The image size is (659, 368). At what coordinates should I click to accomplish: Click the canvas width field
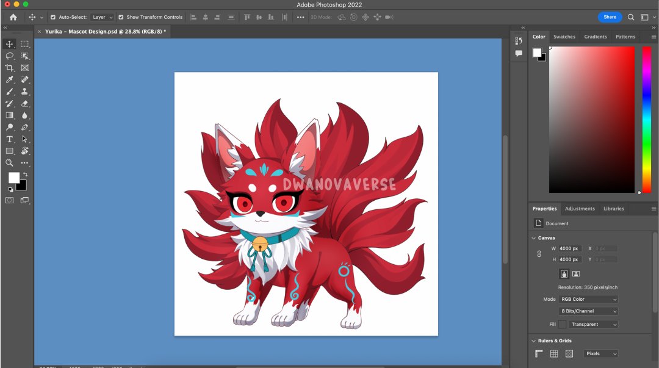pyautogui.click(x=569, y=248)
